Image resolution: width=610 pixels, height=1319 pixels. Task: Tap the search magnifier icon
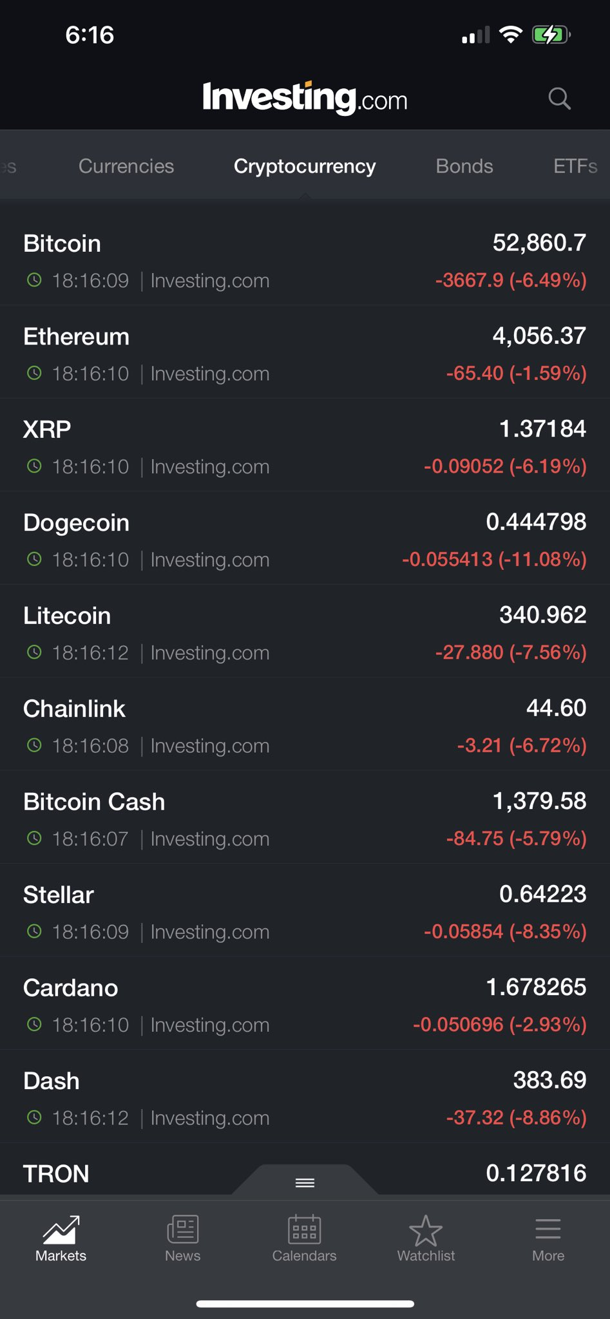coord(559,99)
